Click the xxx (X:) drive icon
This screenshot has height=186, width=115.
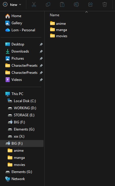click(x=10, y=136)
